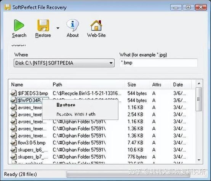Choose Restore from the context menu
Image resolution: width=211 pixels, height=181 pixels.
(66, 105)
